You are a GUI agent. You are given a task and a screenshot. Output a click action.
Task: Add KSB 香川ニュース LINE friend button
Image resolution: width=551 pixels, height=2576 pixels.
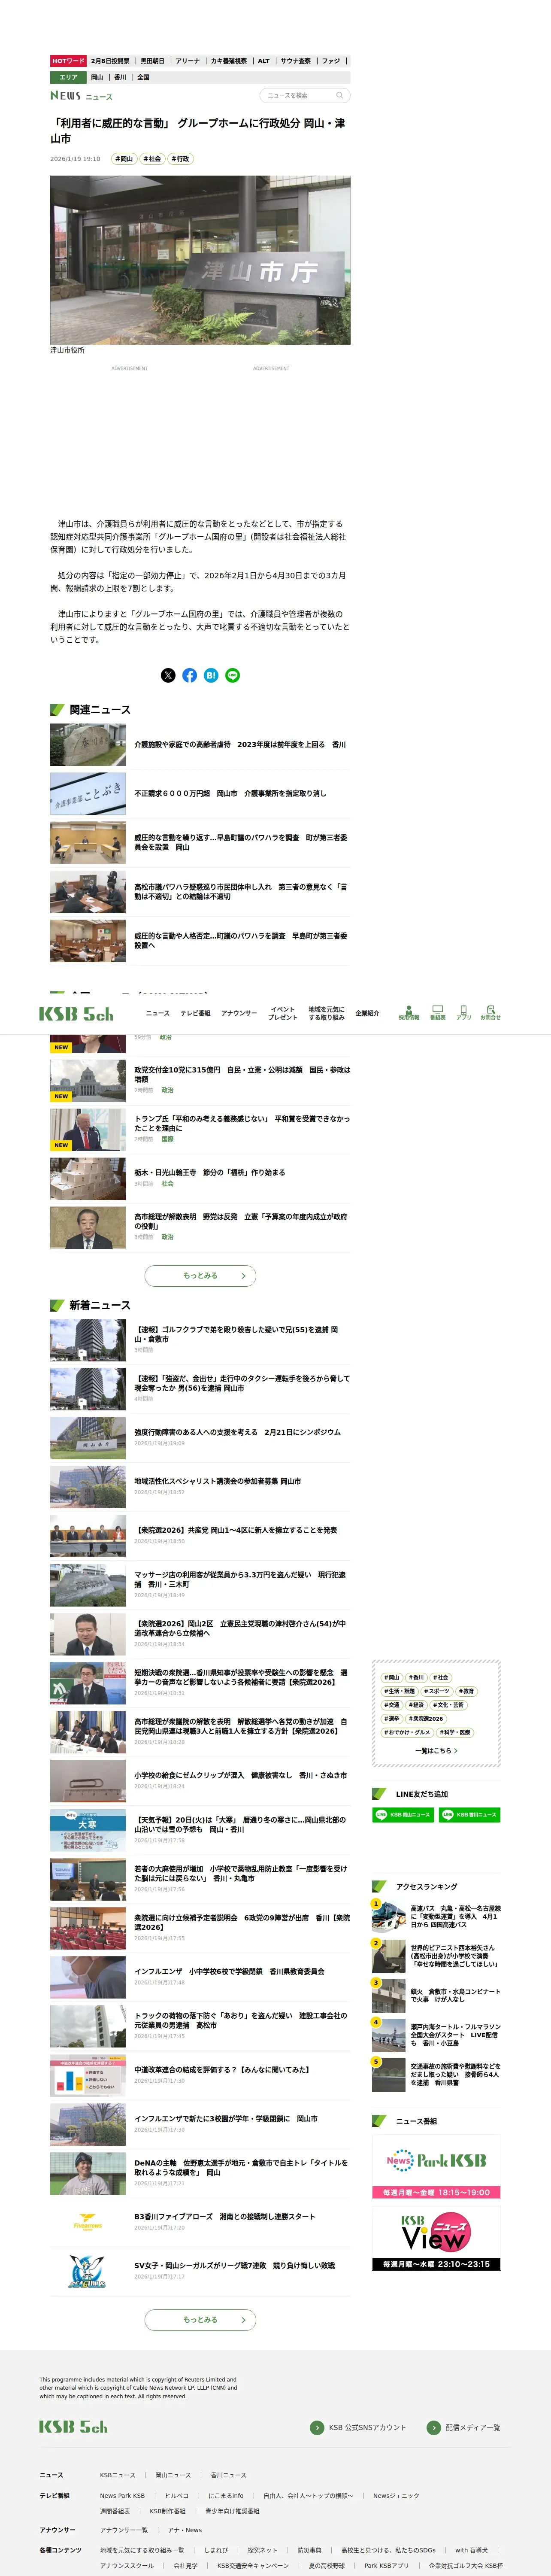coord(469,1815)
